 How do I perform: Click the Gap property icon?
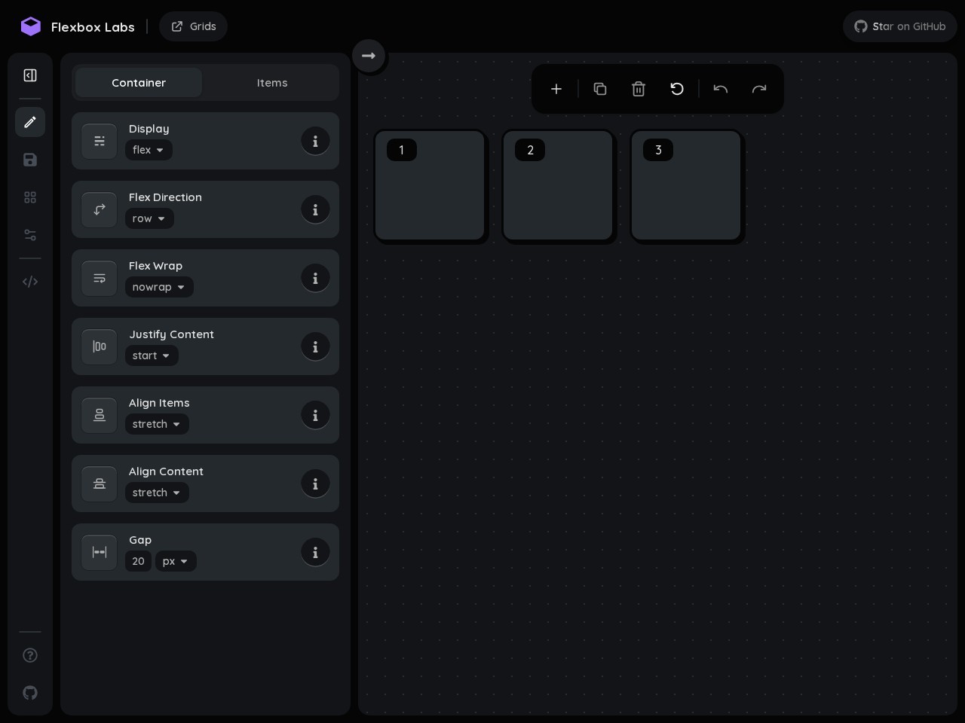[100, 552]
